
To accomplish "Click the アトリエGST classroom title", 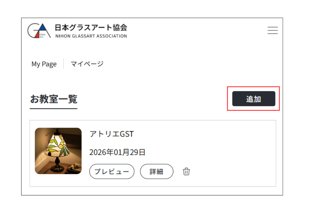I will tap(112, 134).
